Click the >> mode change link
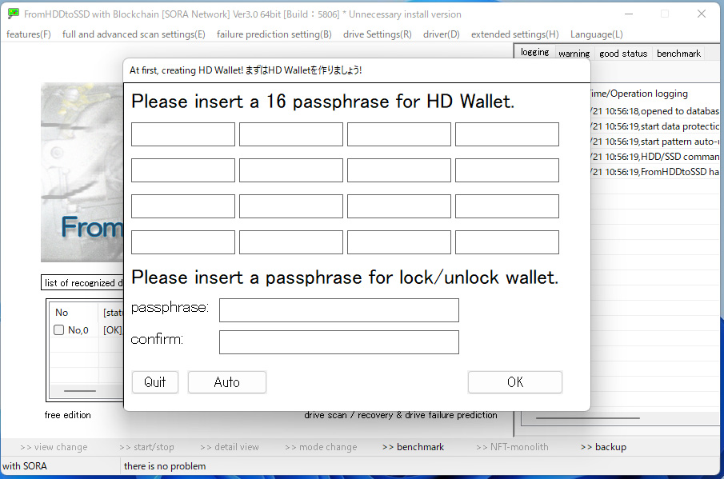 (321, 447)
